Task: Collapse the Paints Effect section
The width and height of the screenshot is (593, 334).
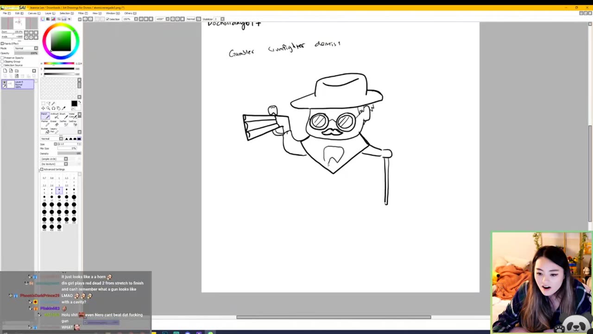Action: (x=2, y=44)
